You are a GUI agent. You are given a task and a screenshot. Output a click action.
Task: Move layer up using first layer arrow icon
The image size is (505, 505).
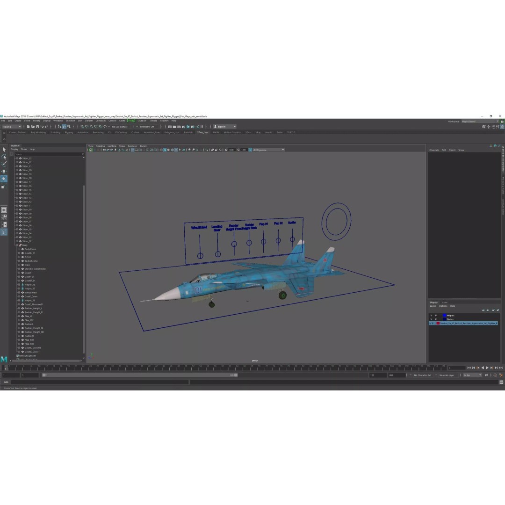pos(483,310)
